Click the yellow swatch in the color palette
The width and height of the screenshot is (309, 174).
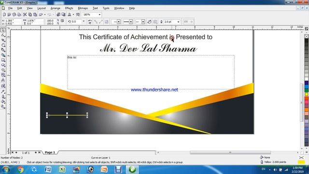(307, 94)
